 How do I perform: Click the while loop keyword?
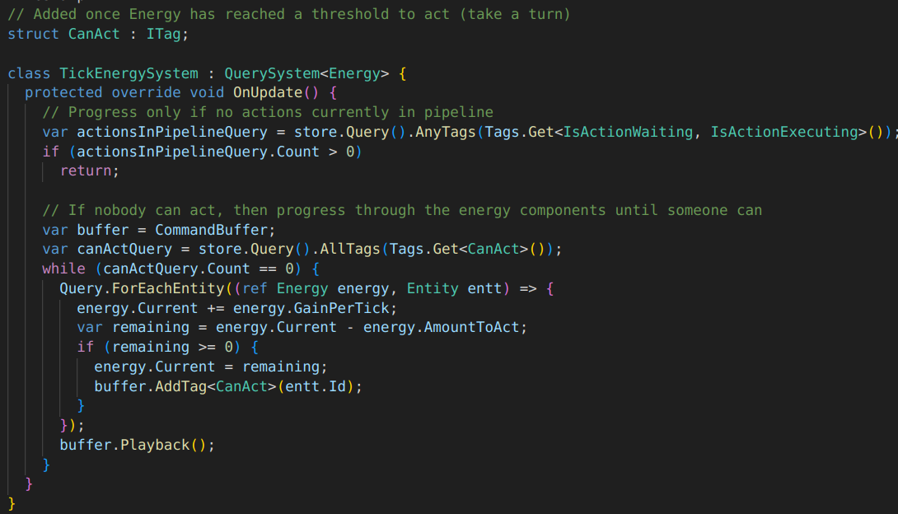(63, 269)
